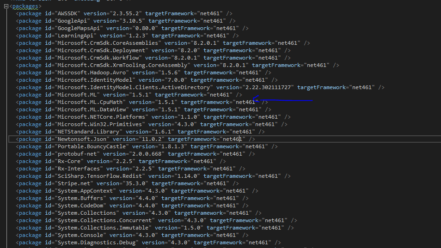Click Microsoft.CrmSdk.Workflow package id

pyautogui.click(x=98, y=58)
